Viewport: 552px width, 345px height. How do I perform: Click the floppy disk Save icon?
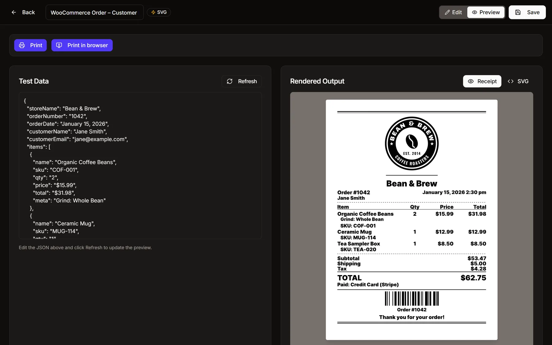(518, 12)
